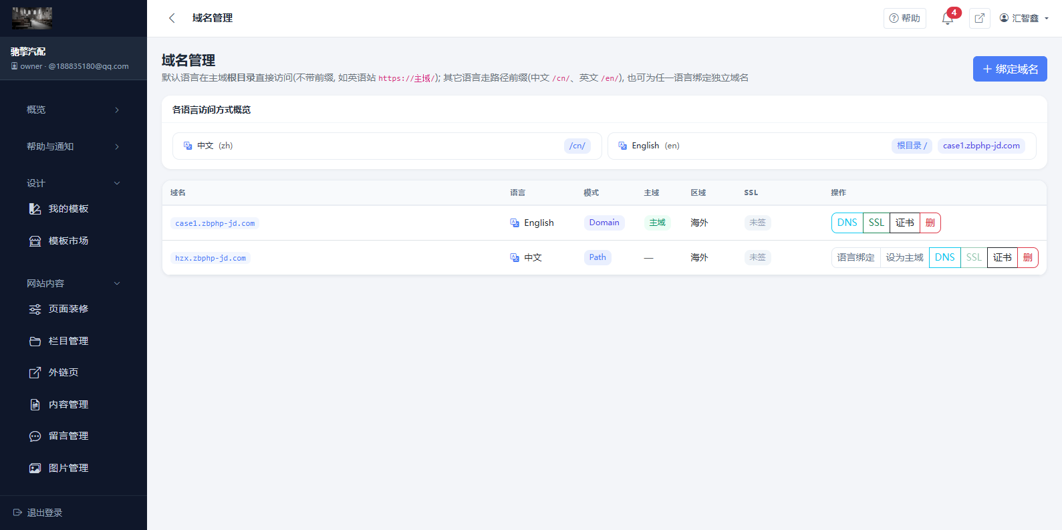Click the site logo thumbnail
Screen dimensions: 1062x530
[32, 18]
